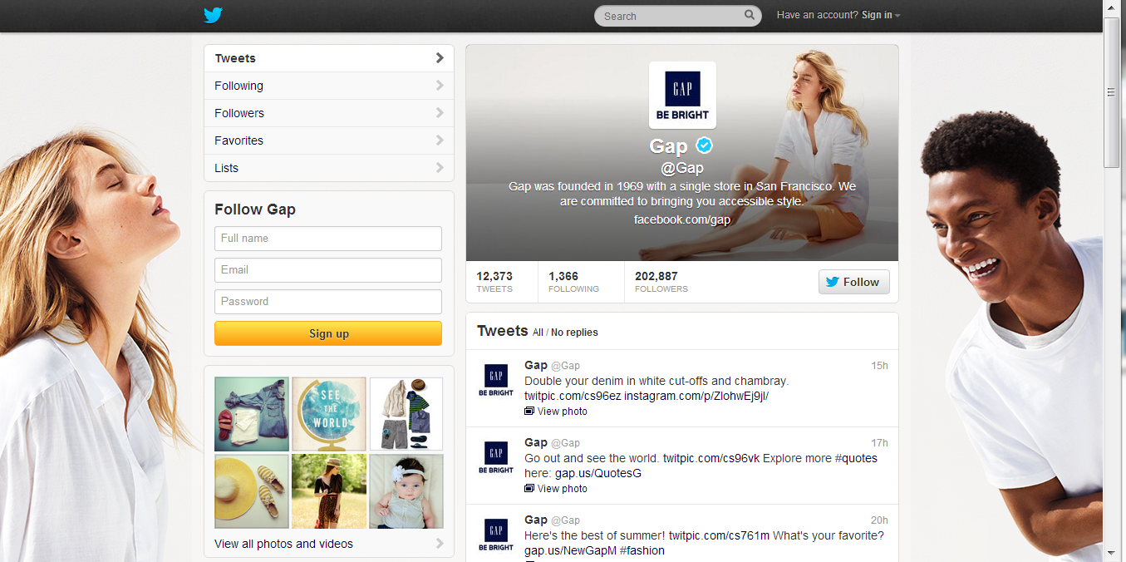This screenshot has height=562, width=1126.
Task: Click chevron beside View all photos and videos
Action: [x=440, y=544]
